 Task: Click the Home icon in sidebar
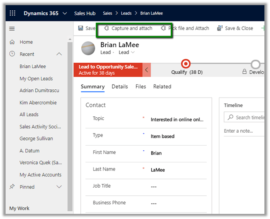[x=12, y=42]
